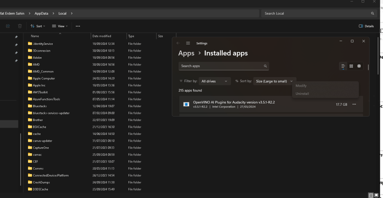Image resolution: width=383 pixels, height=198 pixels.
Task: Switch Installed apps to list view
Action: (x=343, y=66)
